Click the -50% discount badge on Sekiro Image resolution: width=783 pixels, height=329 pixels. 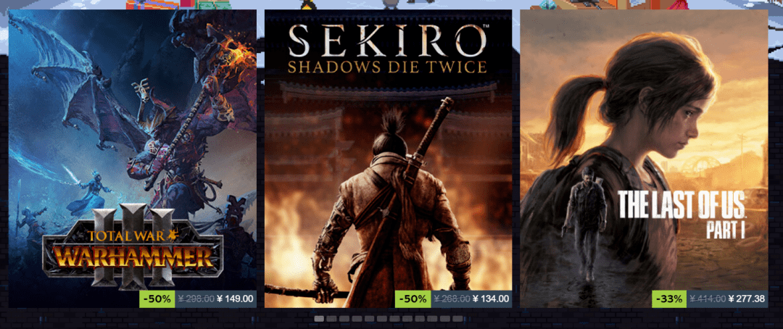(x=413, y=299)
